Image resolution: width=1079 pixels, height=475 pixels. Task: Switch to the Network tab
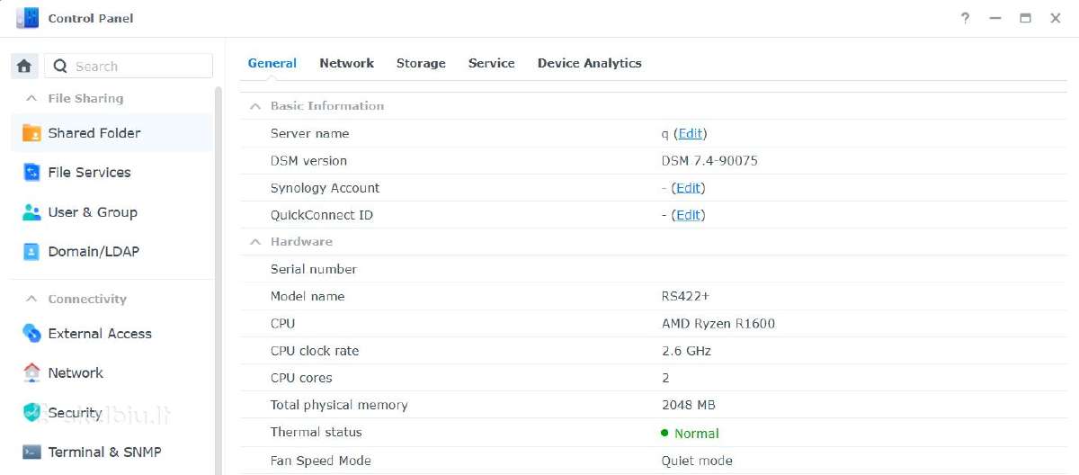tap(346, 63)
